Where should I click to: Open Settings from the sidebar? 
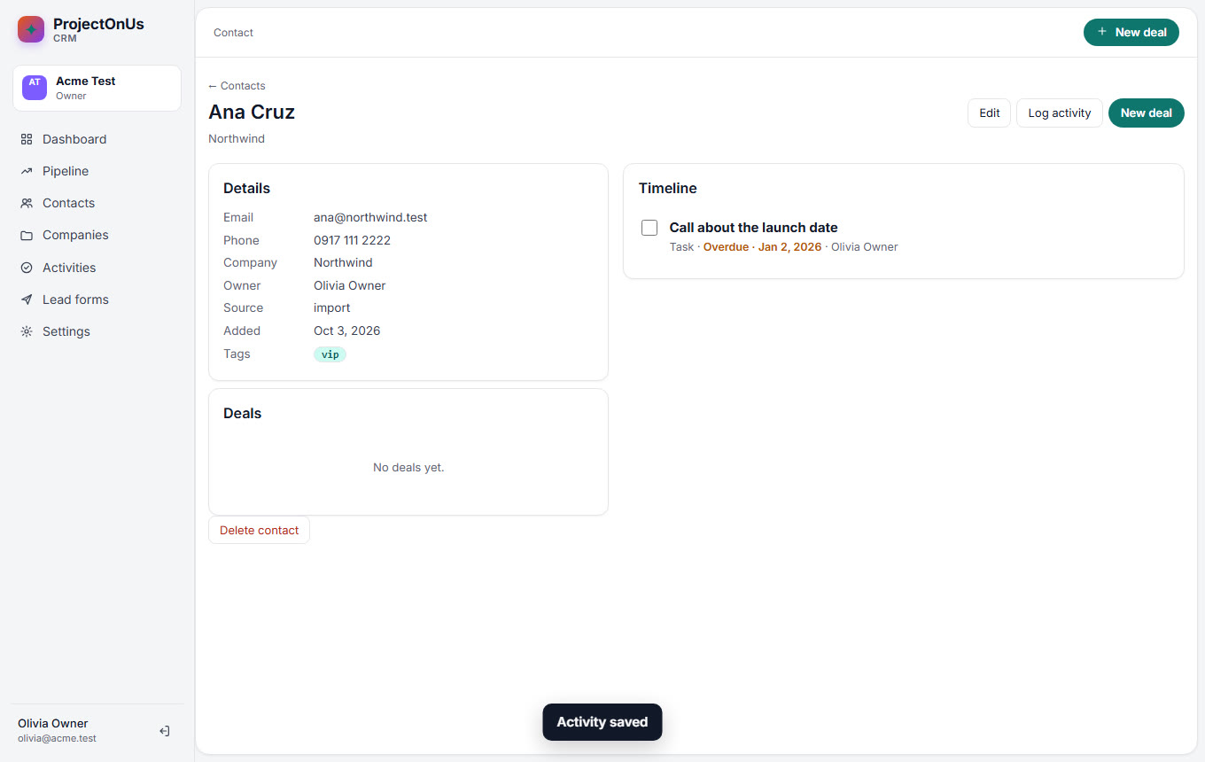pos(97,331)
